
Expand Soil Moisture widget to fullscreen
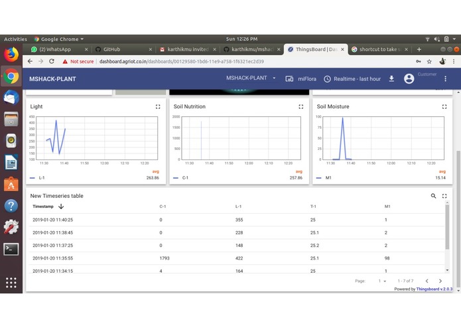444,107
